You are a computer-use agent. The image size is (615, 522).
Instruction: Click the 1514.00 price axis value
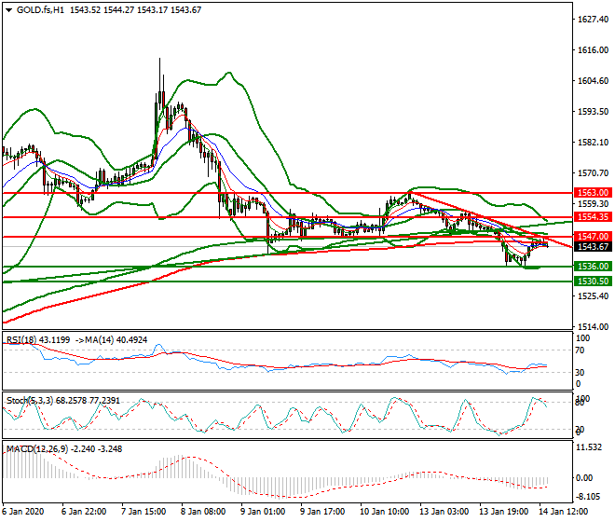click(x=594, y=326)
